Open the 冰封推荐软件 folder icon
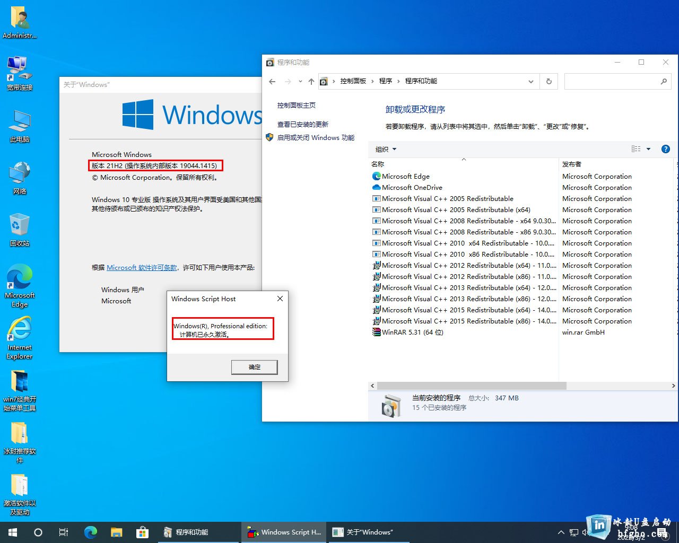The width and height of the screenshot is (679, 543). tap(20, 442)
